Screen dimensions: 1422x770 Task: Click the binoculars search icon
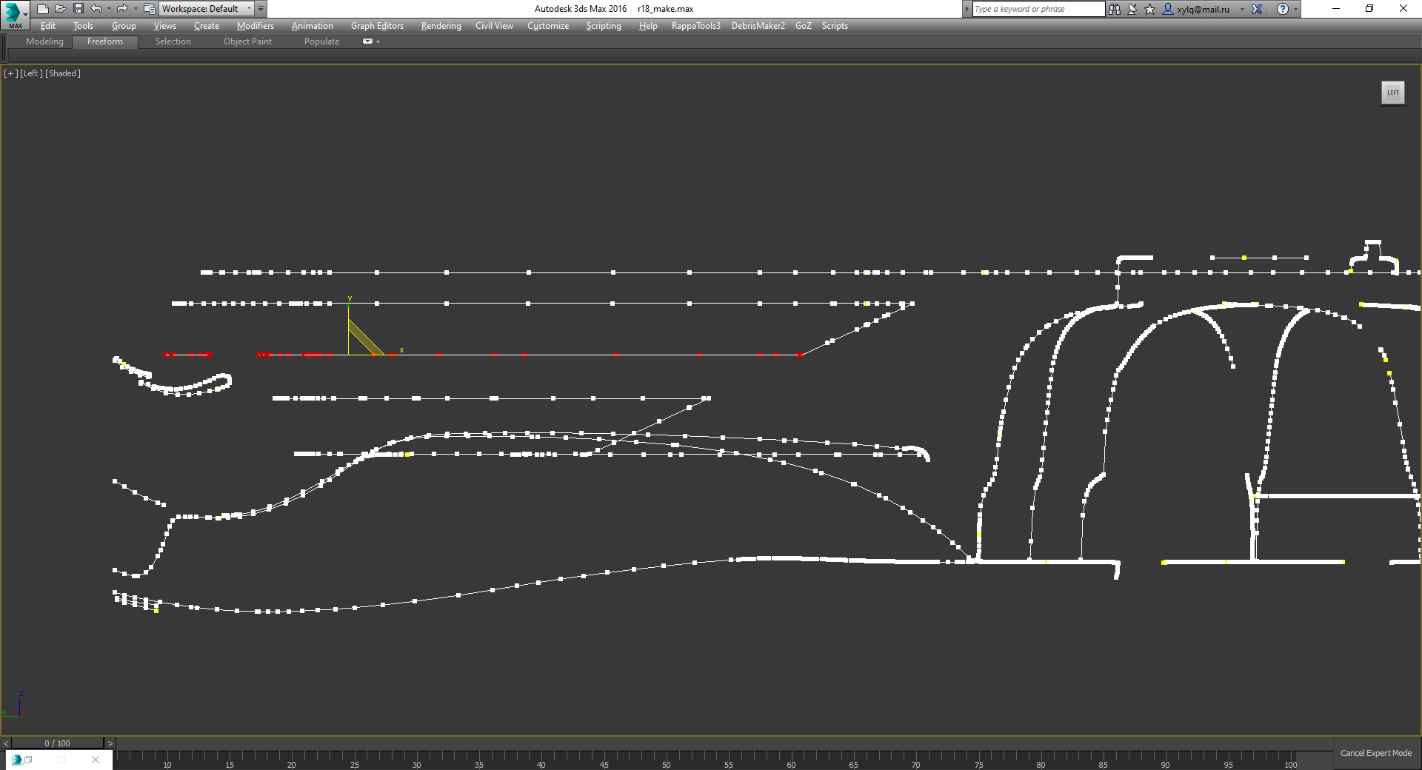pyautogui.click(x=1115, y=9)
